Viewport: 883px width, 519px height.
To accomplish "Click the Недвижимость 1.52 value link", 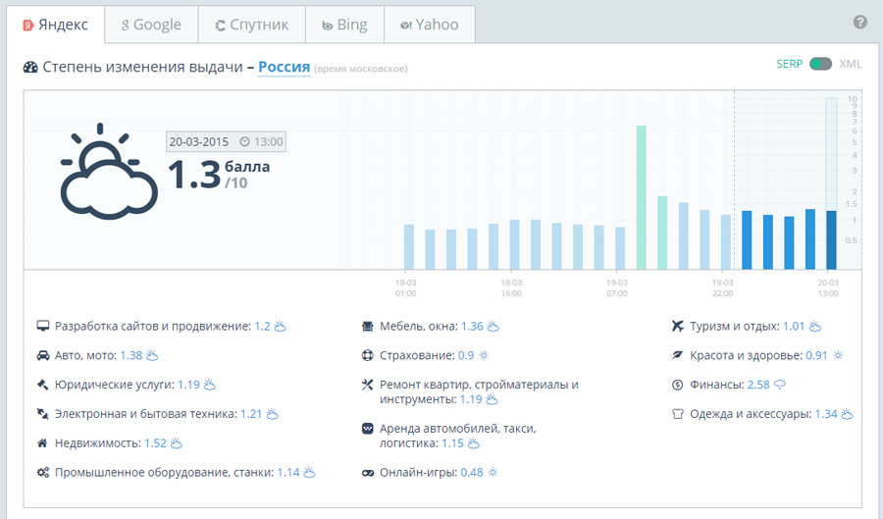I will click(155, 443).
